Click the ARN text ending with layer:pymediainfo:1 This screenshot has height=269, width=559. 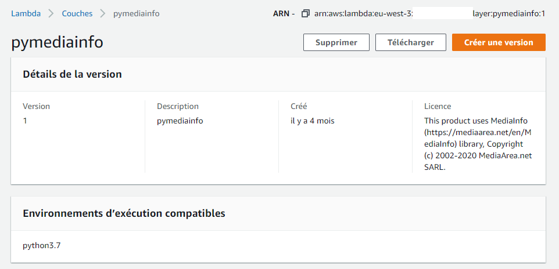point(429,14)
